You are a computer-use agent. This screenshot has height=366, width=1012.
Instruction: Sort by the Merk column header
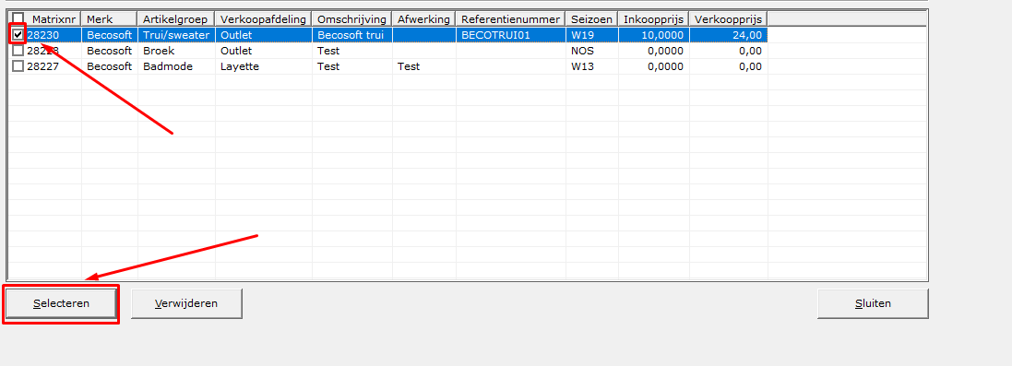click(110, 19)
